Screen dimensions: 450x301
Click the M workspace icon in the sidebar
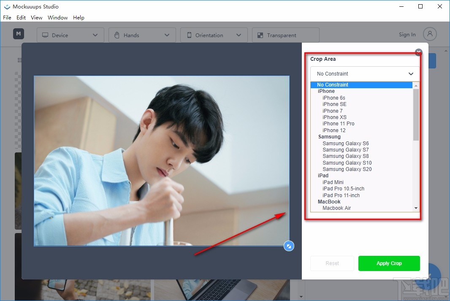tap(18, 33)
